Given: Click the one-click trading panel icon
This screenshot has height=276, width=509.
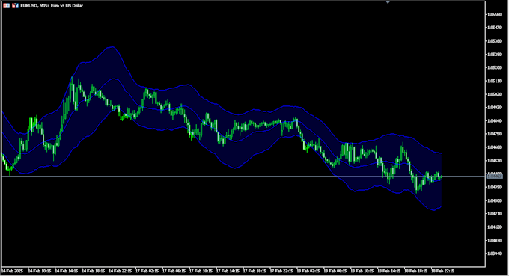Looking at the screenshot, I should coord(6,5).
